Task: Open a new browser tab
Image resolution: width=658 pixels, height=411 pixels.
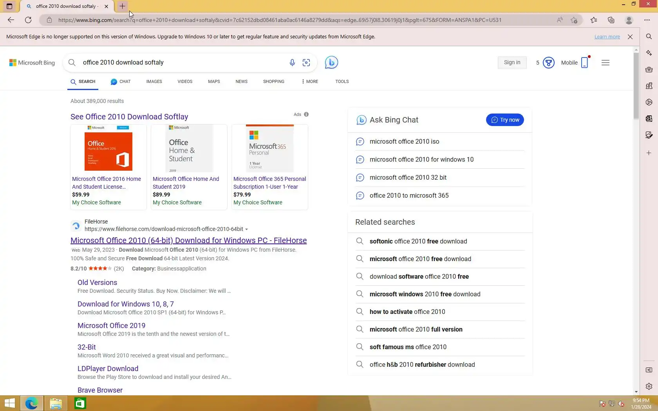Action: [x=122, y=6]
